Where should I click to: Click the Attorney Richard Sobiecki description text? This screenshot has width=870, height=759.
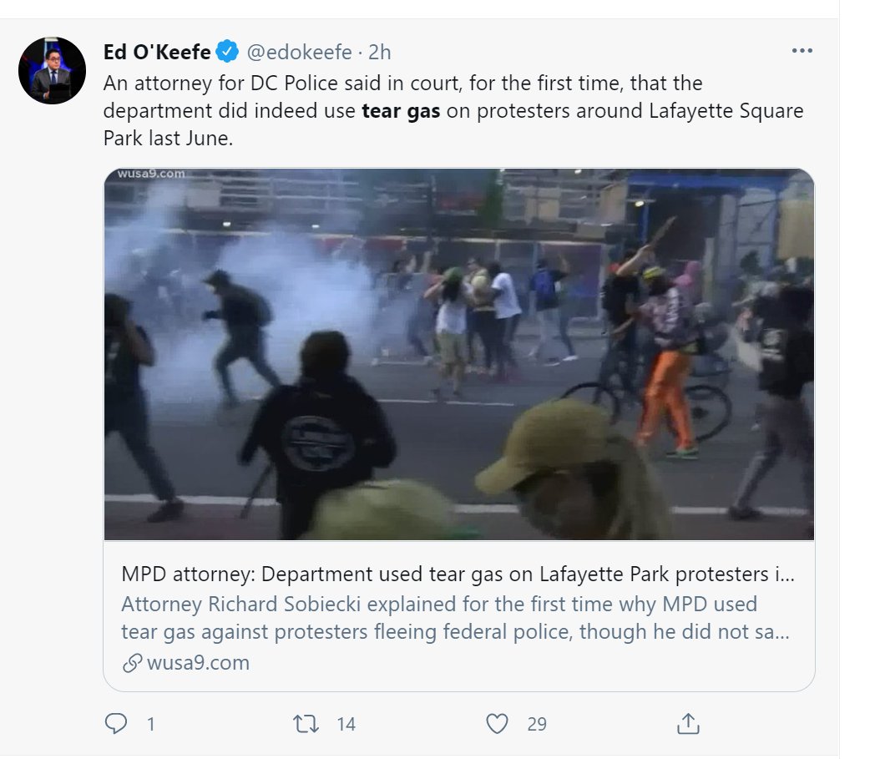click(455, 618)
